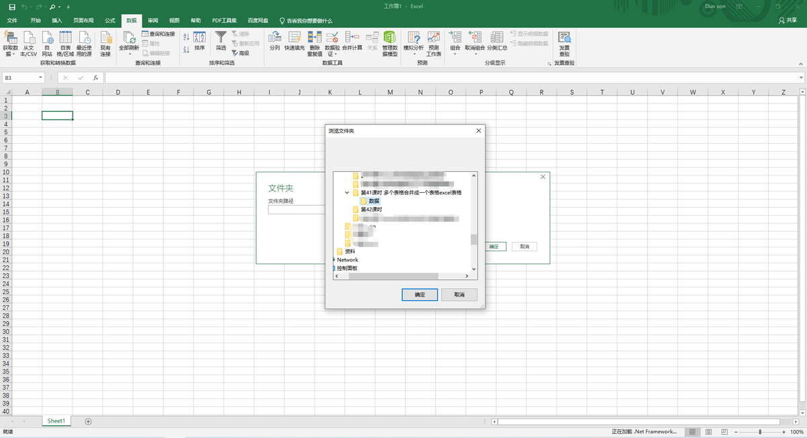
Task: Click the zoom slider in status bar
Action: click(760, 431)
